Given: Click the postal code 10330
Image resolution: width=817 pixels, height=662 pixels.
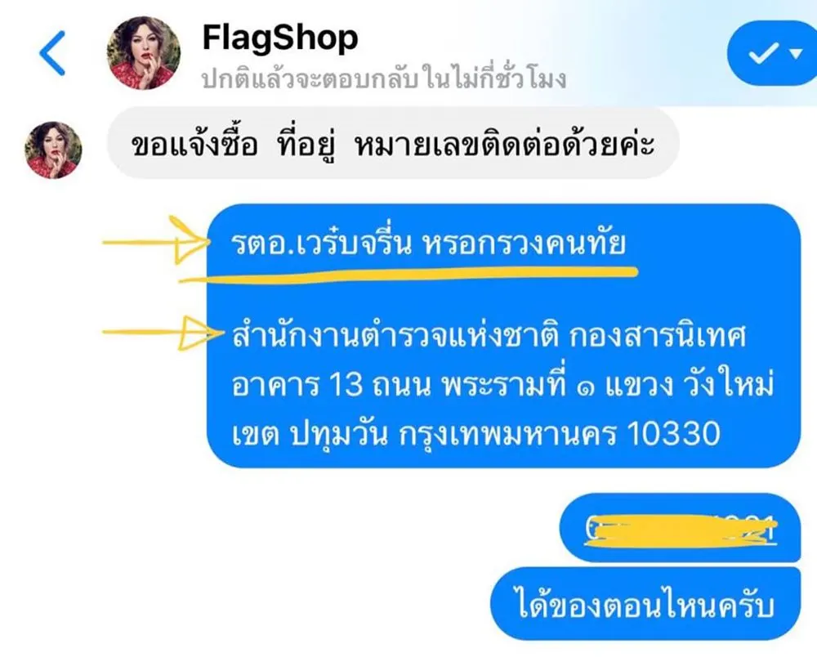Looking at the screenshot, I should point(674,434).
